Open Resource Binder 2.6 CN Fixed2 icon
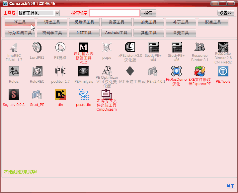Image resolution: width=238 pixels, height=193 pixels. tap(223, 47)
